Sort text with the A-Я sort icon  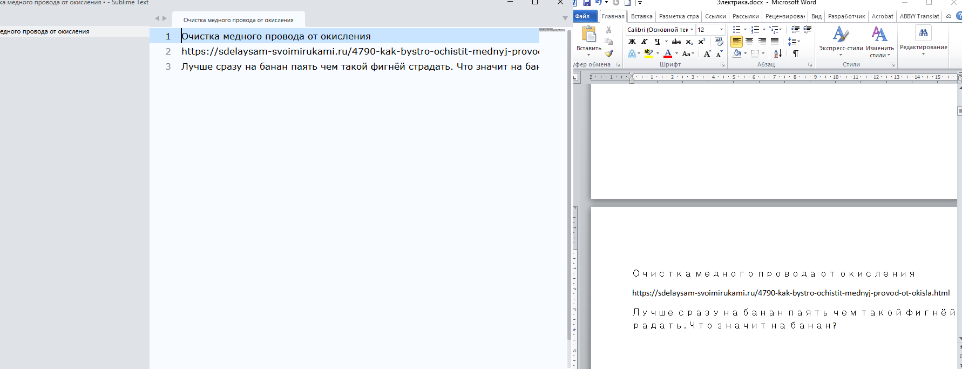tap(777, 53)
